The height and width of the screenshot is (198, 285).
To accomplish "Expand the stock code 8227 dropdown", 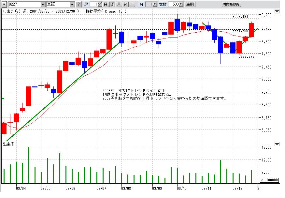I will (x=43, y=4).
